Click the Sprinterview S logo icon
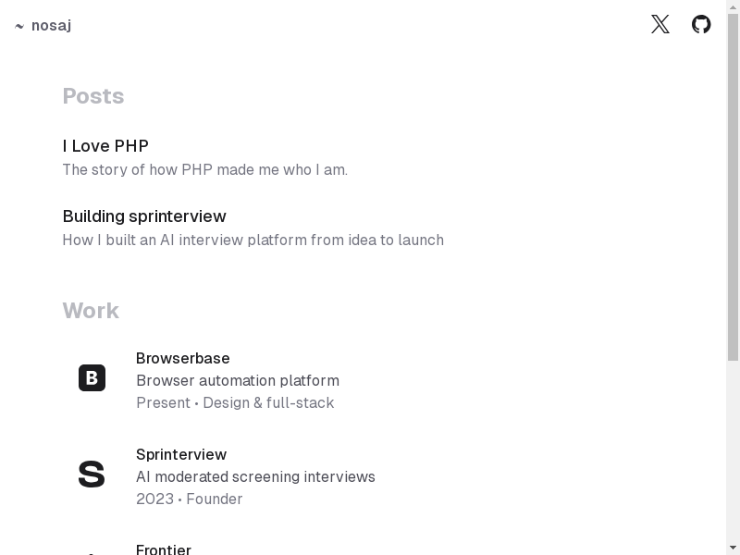 (92, 475)
